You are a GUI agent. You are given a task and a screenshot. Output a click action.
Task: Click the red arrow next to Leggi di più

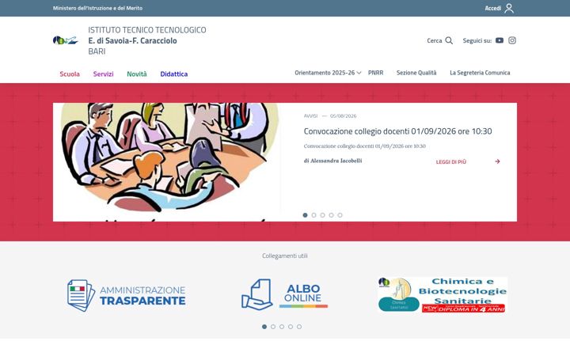[497, 161]
